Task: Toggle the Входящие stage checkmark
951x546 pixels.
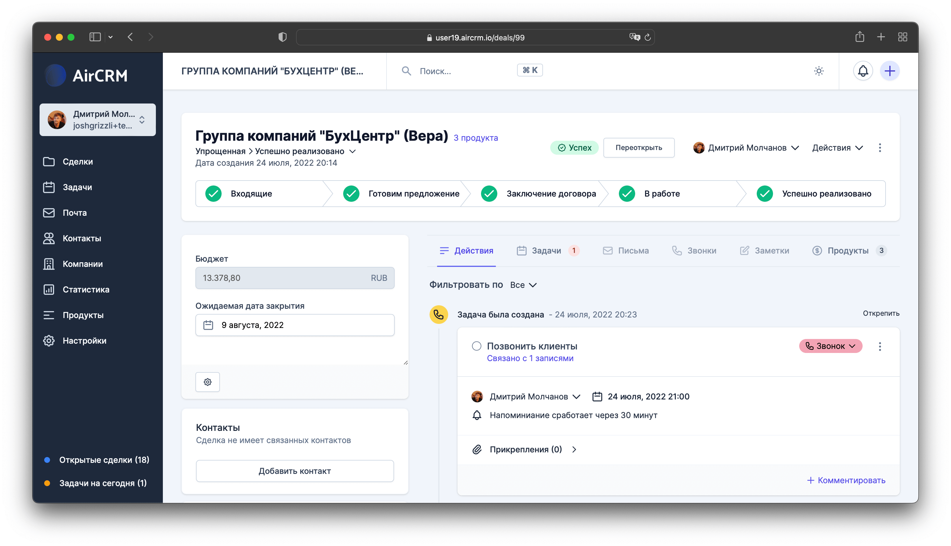Action: coord(213,194)
